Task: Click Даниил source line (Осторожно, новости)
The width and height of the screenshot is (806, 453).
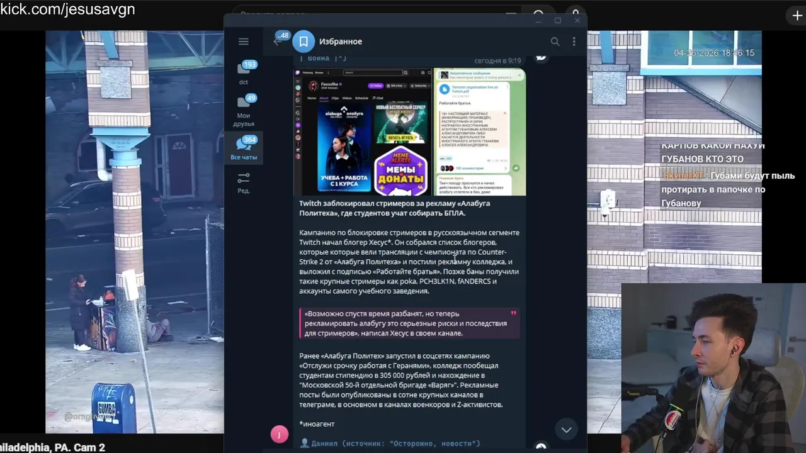Action: coord(390,444)
